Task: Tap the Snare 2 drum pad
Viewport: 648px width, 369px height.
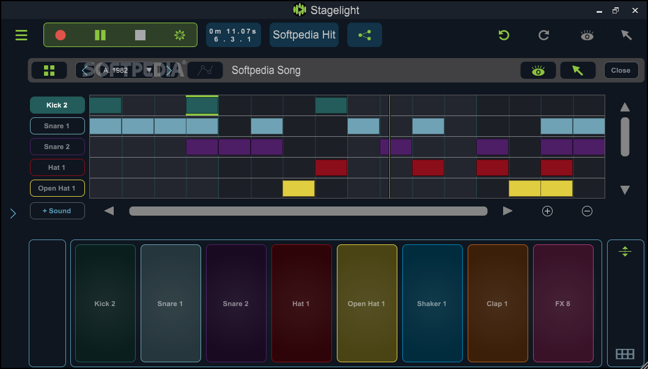Action: [x=236, y=303]
